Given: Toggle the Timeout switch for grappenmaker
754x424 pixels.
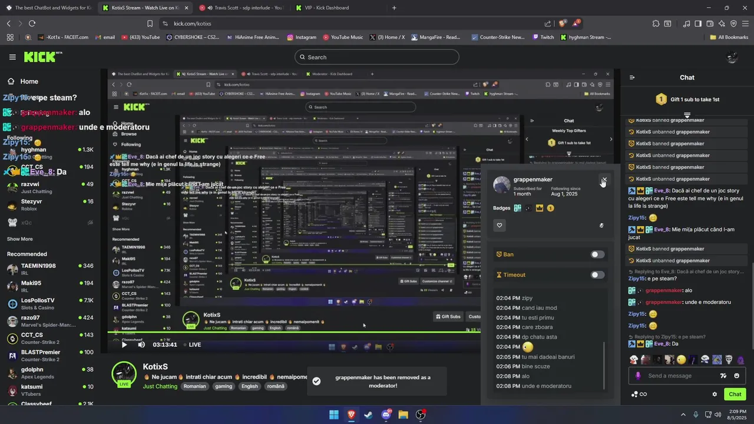Looking at the screenshot, I should (x=597, y=274).
